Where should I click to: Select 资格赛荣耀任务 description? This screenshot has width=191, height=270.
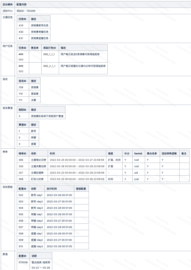[39, 32]
